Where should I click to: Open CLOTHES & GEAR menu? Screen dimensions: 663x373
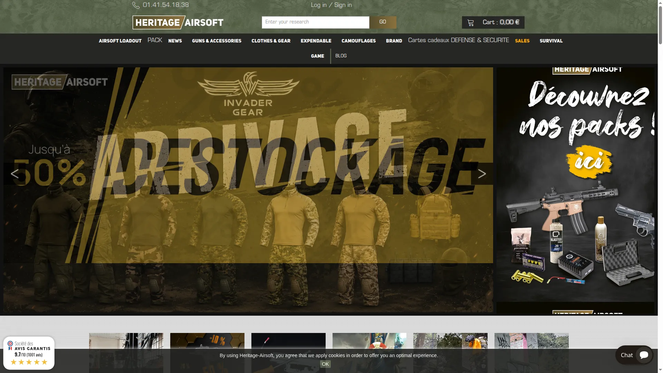pyautogui.click(x=271, y=41)
